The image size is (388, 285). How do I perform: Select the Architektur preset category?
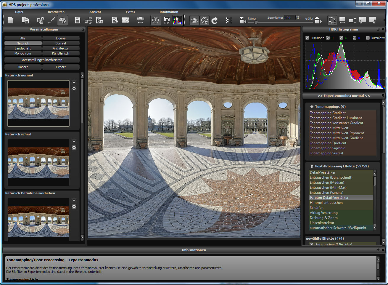tap(61, 48)
